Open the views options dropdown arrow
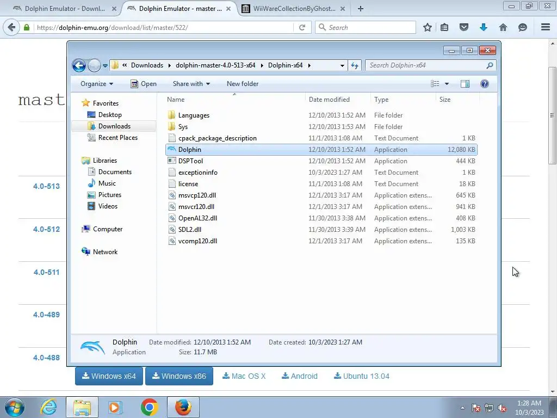This screenshot has height=418, width=557. [447, 84]
